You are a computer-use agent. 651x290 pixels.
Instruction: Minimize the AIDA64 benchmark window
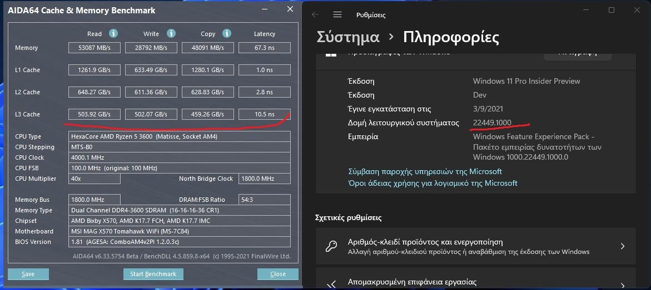pos(265,10)
